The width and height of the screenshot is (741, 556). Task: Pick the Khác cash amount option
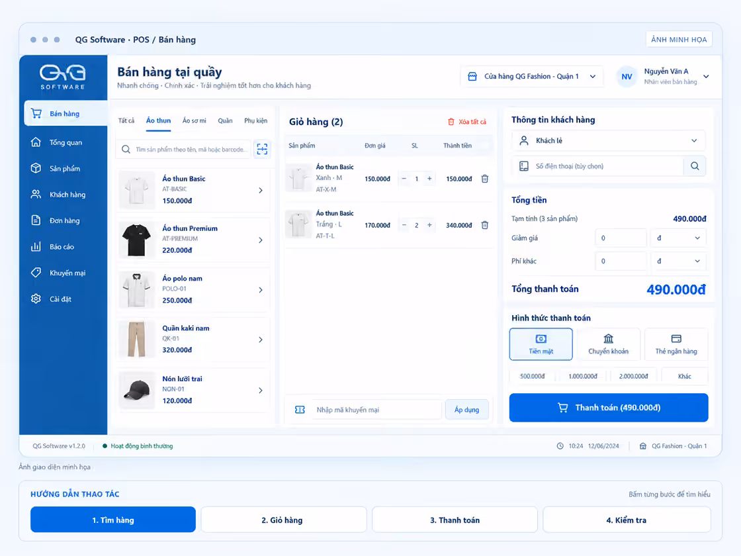click(x=684, y=377)
